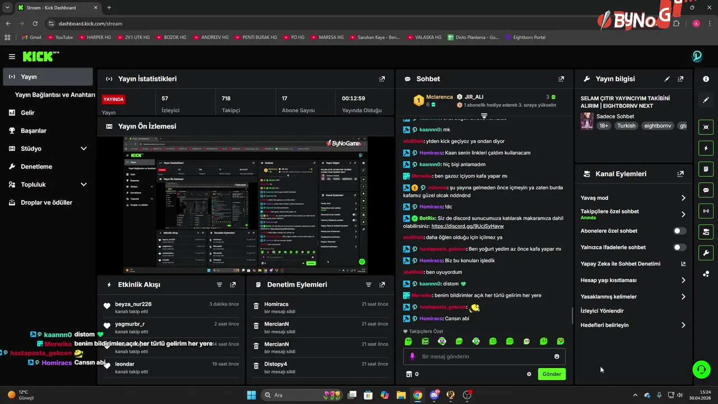This screenshot has height=404, width=718.
Task: Open Yapay Zeka ile Sohbet Denetimi link
Action: point(633,264)
